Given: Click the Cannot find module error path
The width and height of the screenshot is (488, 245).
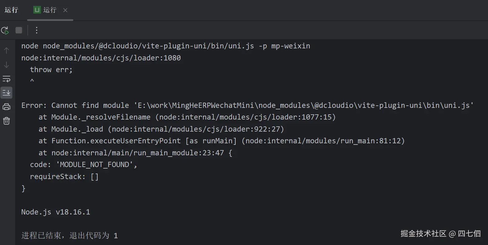Looking at the screenshot, I should click(303, 105).
